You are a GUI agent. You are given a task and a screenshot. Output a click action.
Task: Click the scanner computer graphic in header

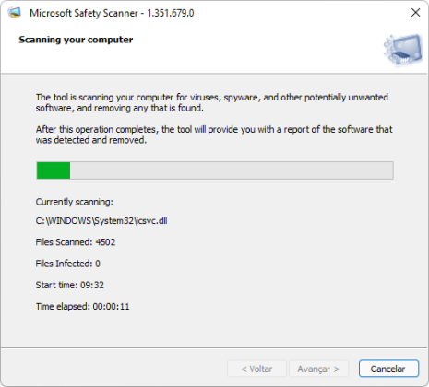403,51
